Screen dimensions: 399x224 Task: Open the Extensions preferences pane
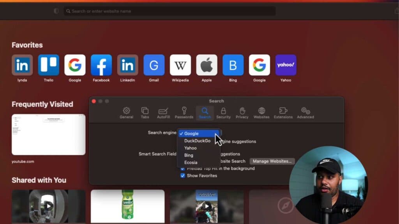tap(283, 113)
